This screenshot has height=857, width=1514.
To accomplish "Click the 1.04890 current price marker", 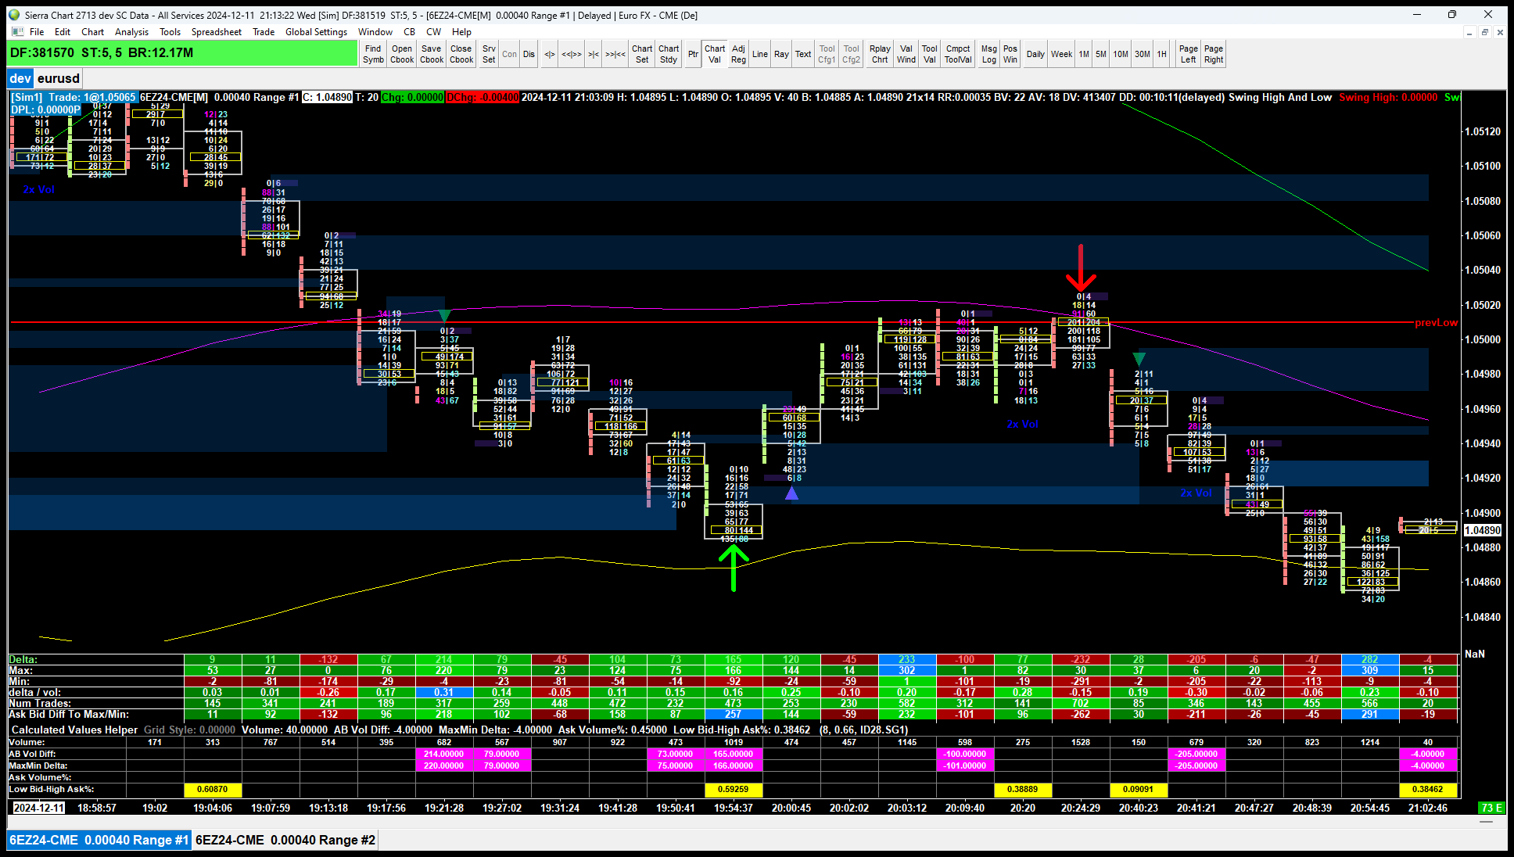I will pos(1482,530).
